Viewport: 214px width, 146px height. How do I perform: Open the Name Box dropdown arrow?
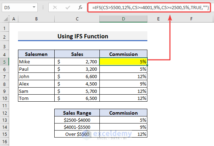coord(33,7)
